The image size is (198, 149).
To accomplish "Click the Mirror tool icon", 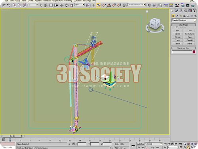I will [149, 5].
